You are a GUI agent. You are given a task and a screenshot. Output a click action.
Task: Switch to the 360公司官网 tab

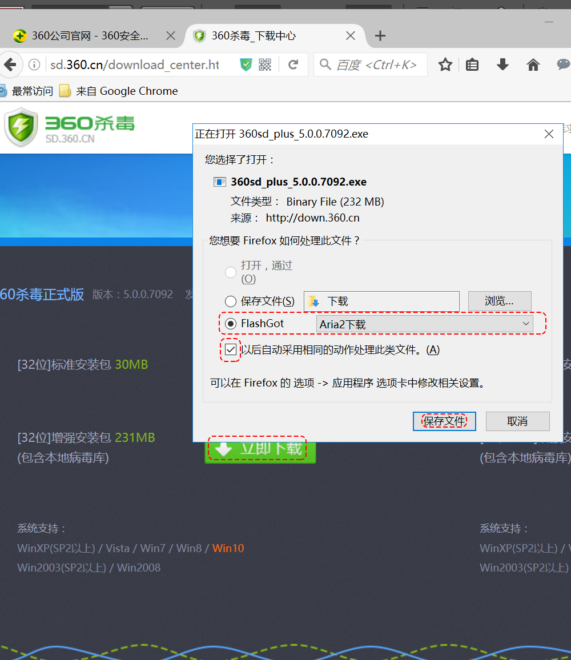[89, 35]
